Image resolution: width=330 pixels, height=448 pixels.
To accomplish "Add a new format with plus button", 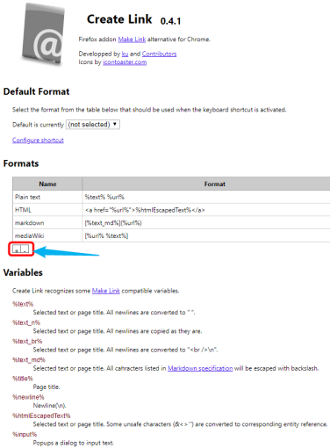I will click(17, 249).
